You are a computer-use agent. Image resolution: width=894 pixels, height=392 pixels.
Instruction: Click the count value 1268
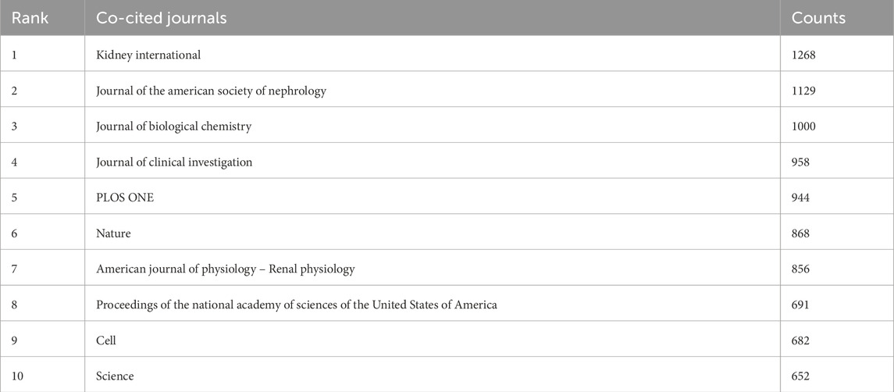click(x=803, y=55)
